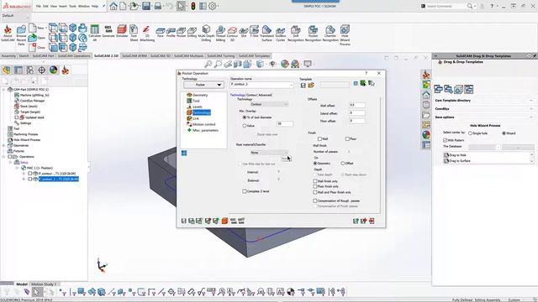Open Hole Wizard Process icon
This screenshot has width=538, height=302.
345,35
